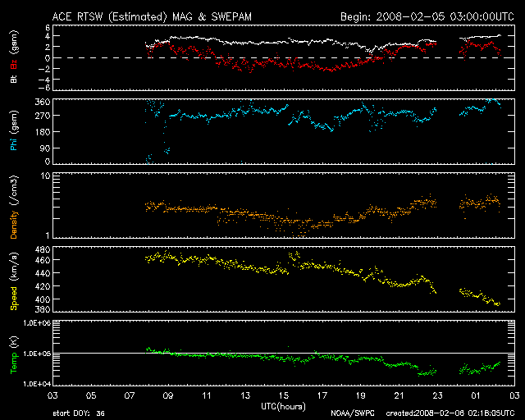Image resolution: width=525 pixels, height=420 pixels.
Task: Click the 'Begin: 2008-02-05 03:00:00UTC' text
Action: coord(427,16)
